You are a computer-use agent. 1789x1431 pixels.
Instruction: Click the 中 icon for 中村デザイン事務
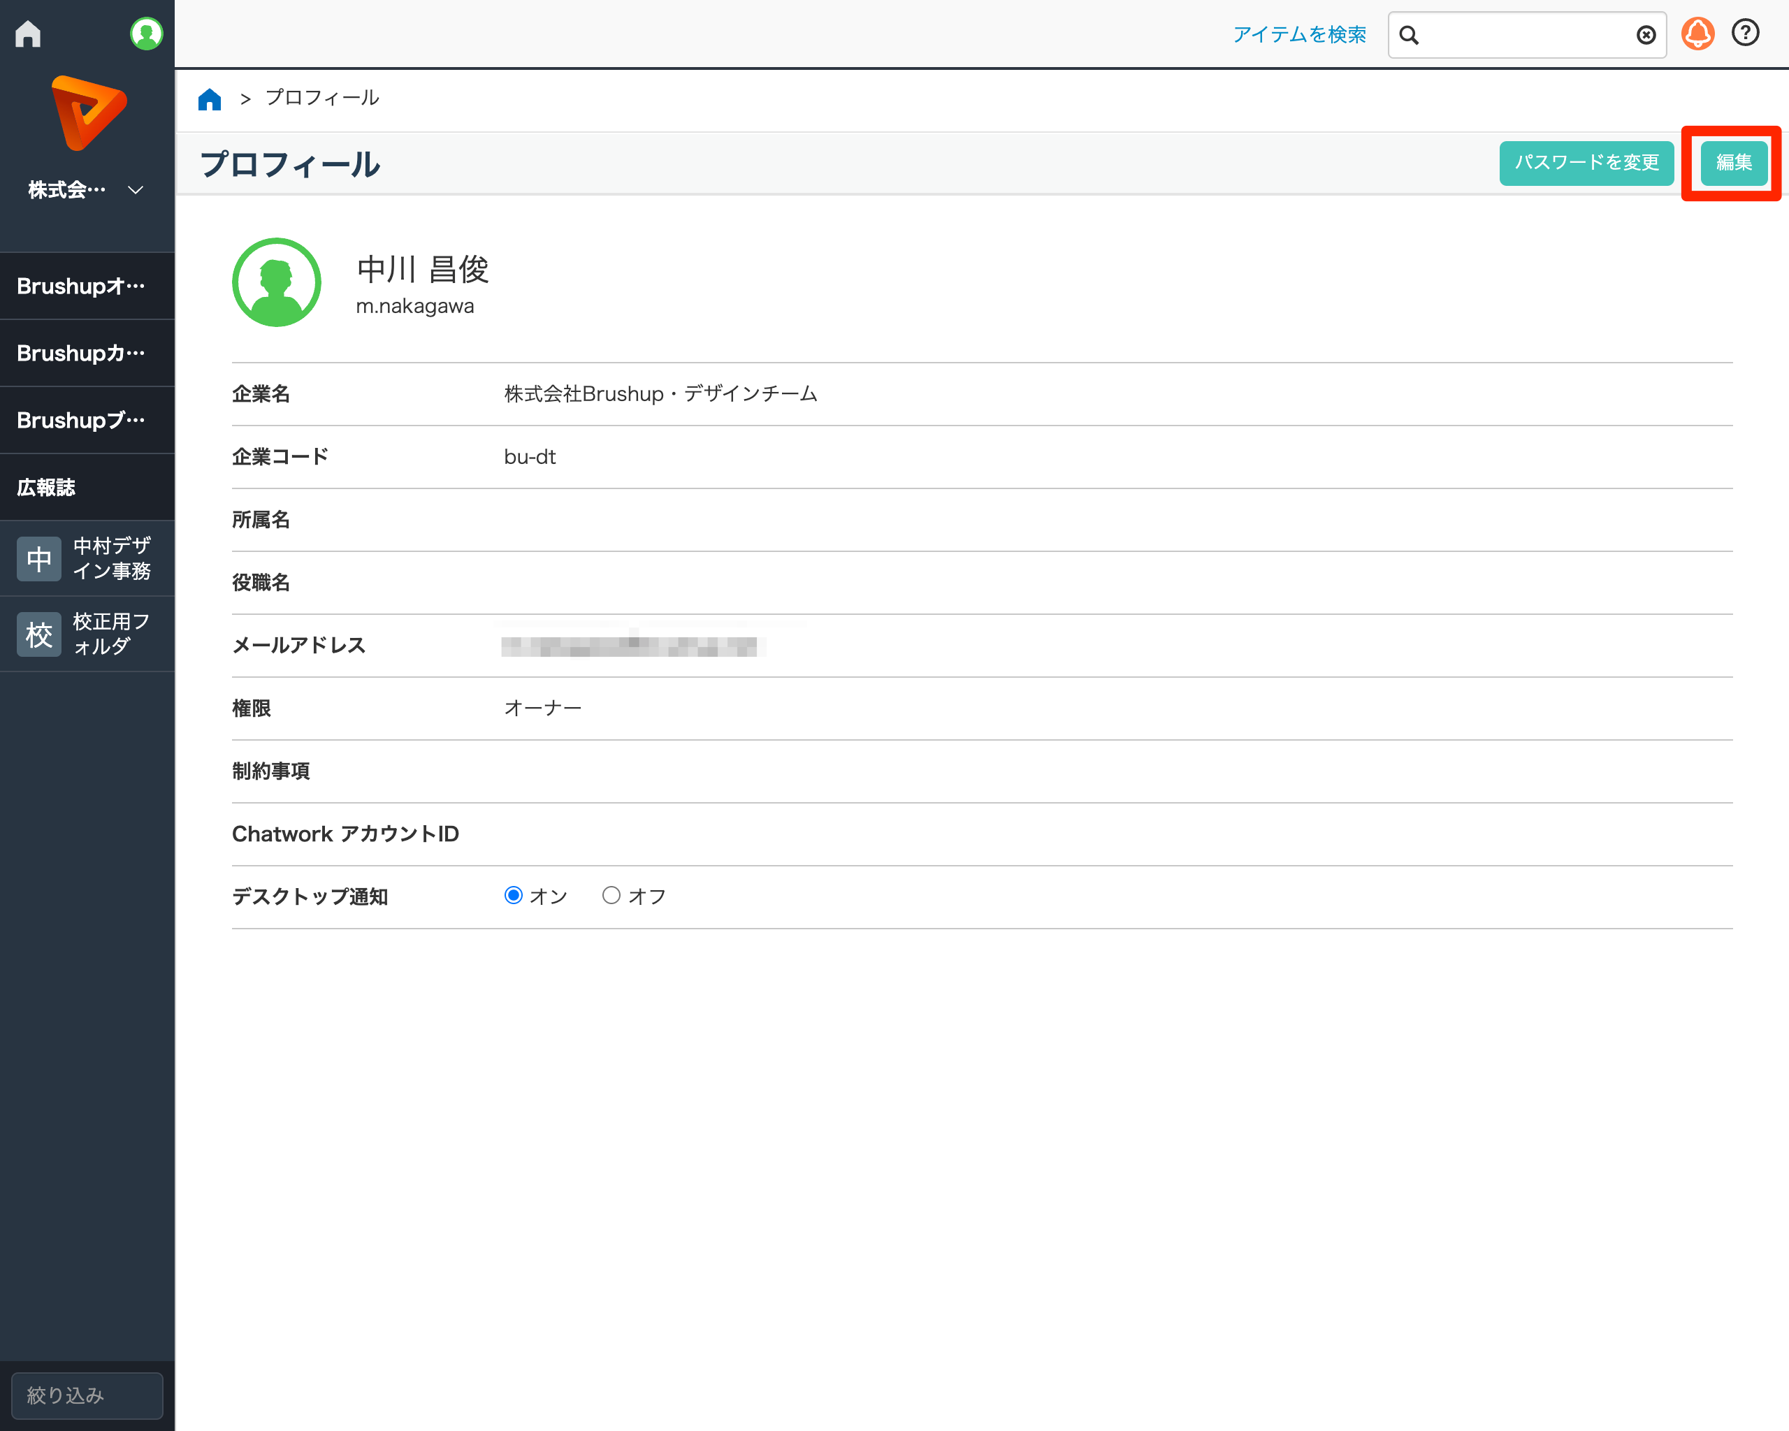(38, 558)
